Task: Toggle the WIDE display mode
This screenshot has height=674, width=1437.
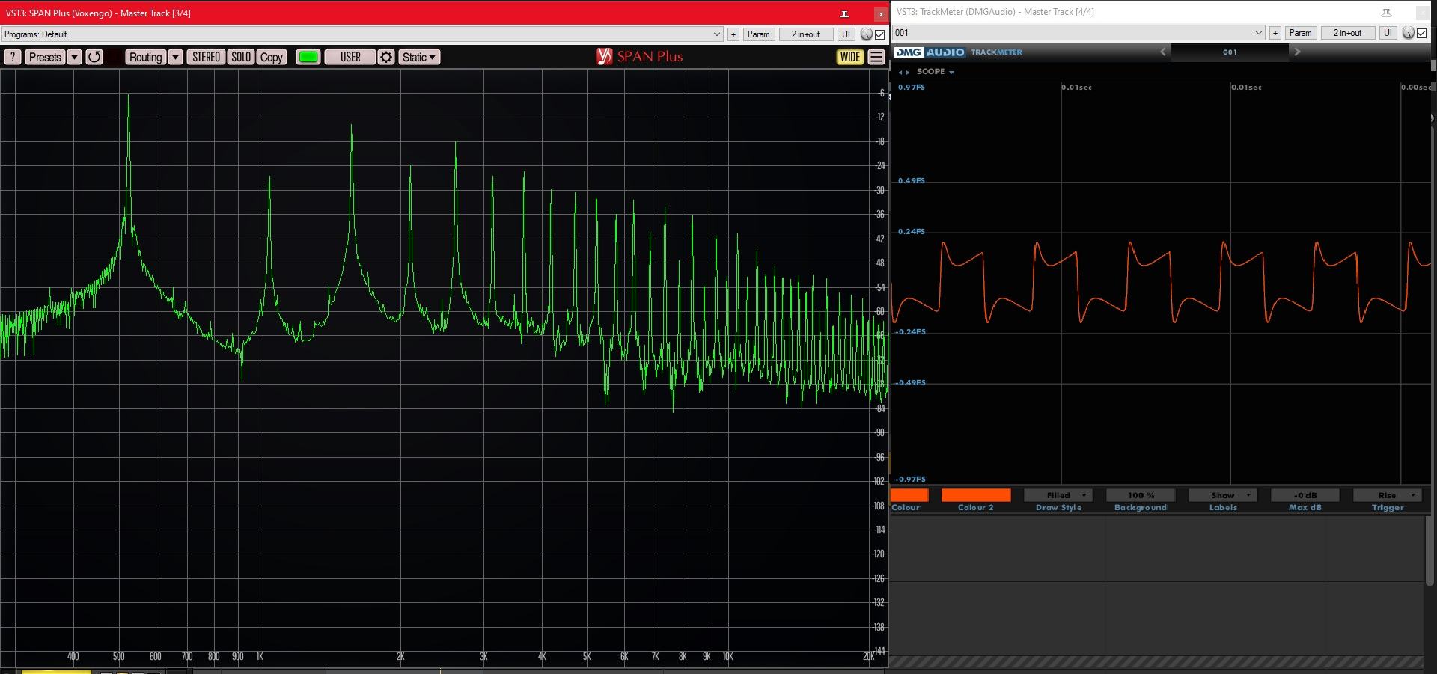Action: [850, 57]
